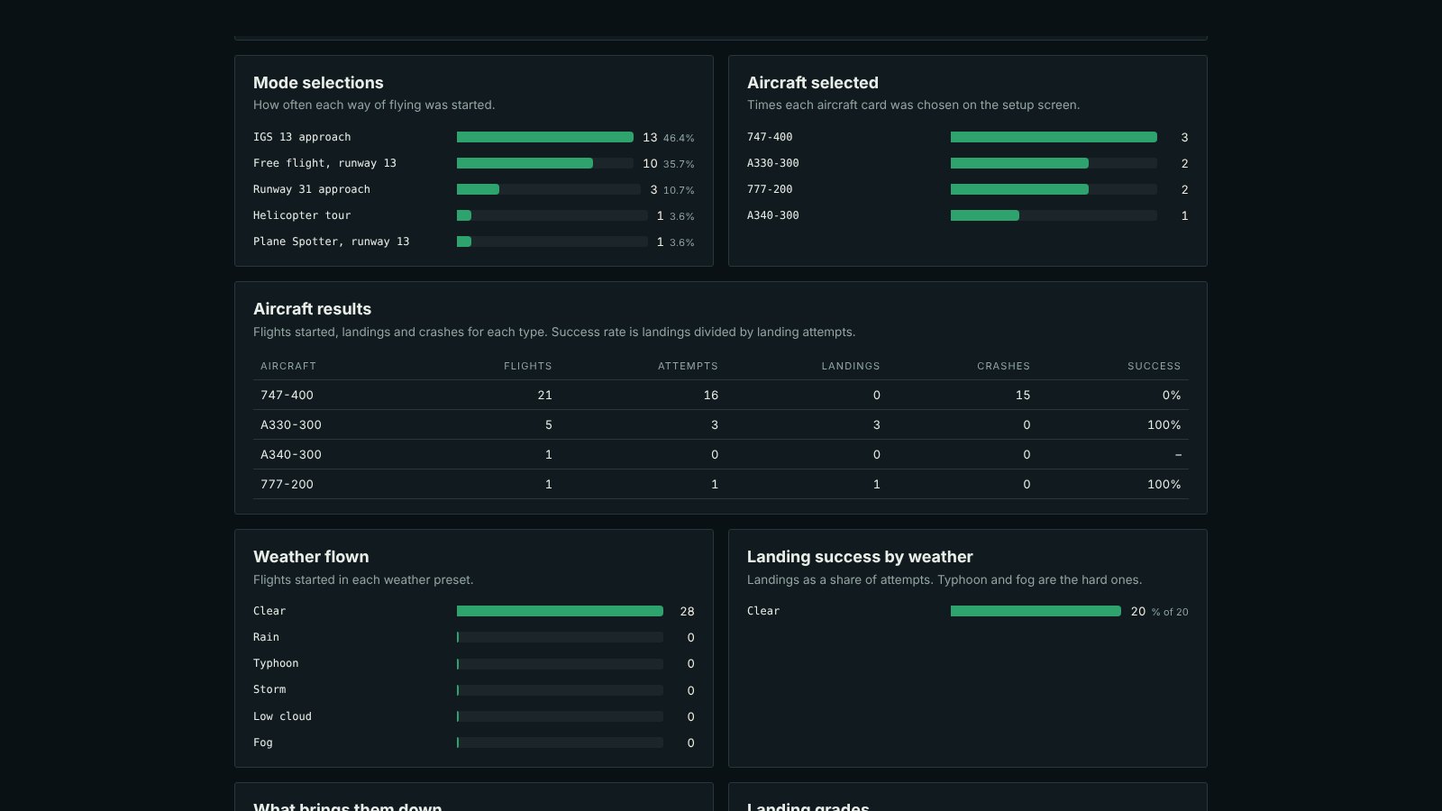Click the Storm weather row label
Screen dimensions: 1442x811
[x=269, y=689]
